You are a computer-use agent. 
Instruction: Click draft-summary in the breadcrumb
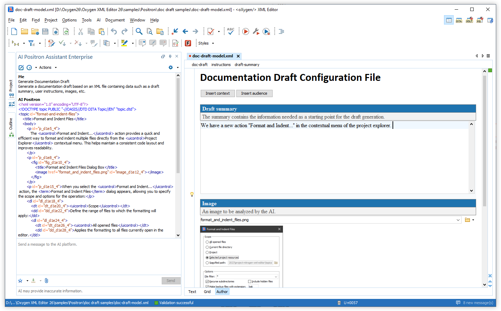click(247, 65)
